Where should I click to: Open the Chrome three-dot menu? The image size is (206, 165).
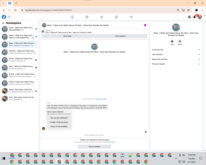click(x=202, y=10)
